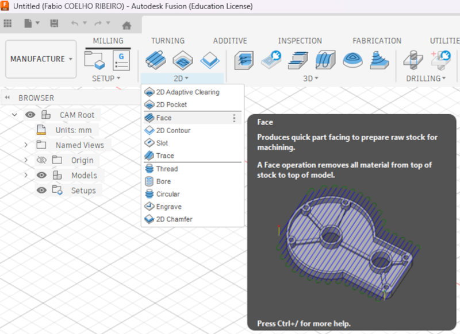Click the Save disk icon
This screenshot has height=334, width=460.
(x=54, y=24)
